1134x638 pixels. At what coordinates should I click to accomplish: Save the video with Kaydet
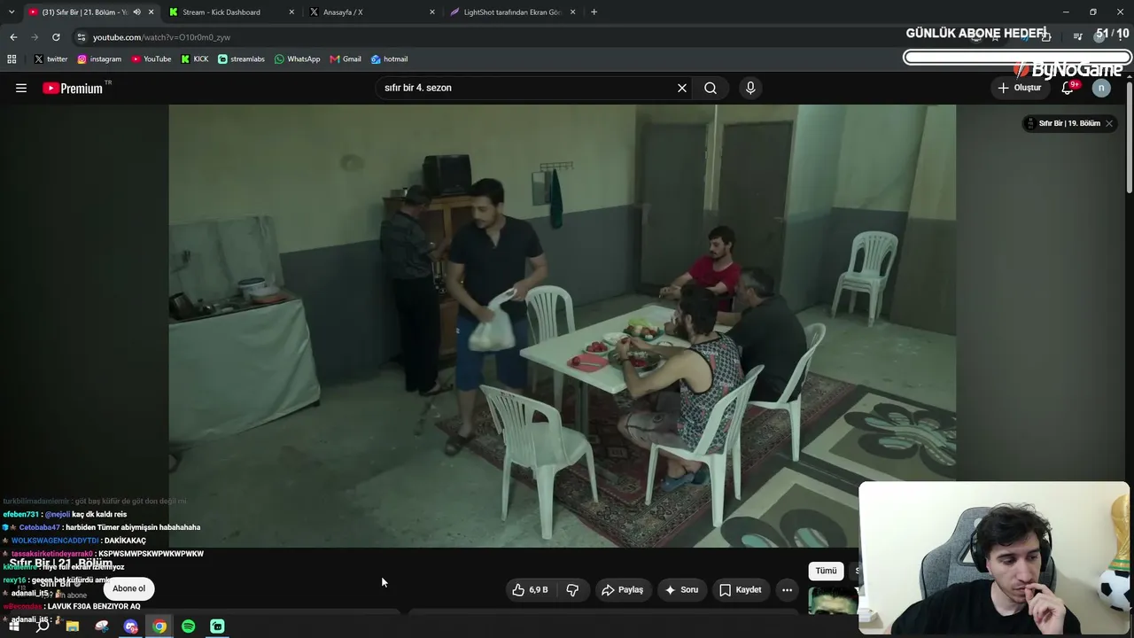740,589
